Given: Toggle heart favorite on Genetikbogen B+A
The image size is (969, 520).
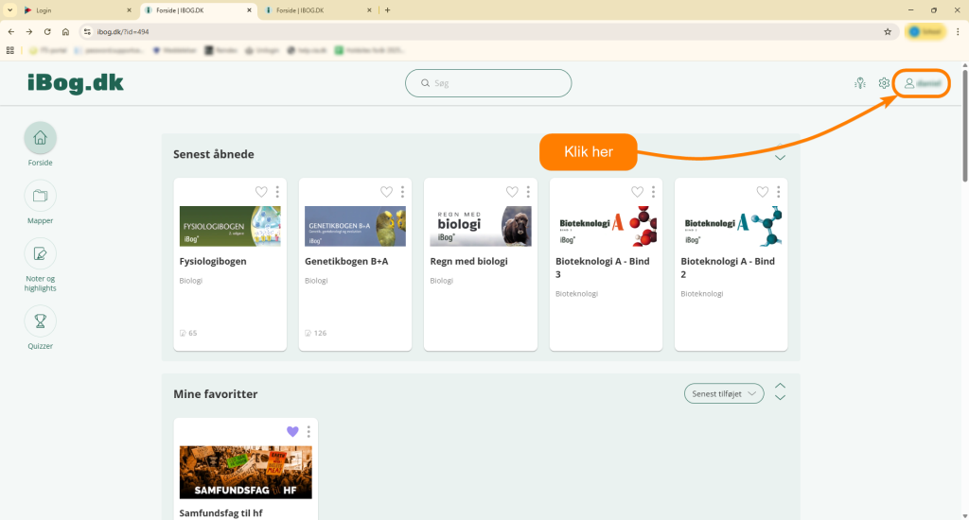Looking at the screenshot, I should point(386,192).
